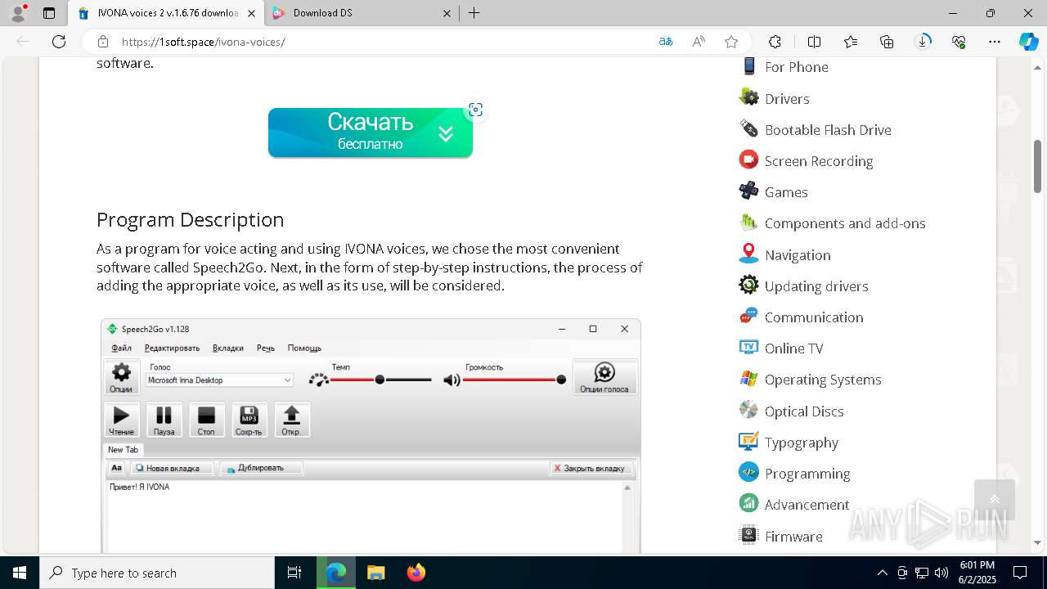Open the Optical Discs icon

tap(748, 410)
